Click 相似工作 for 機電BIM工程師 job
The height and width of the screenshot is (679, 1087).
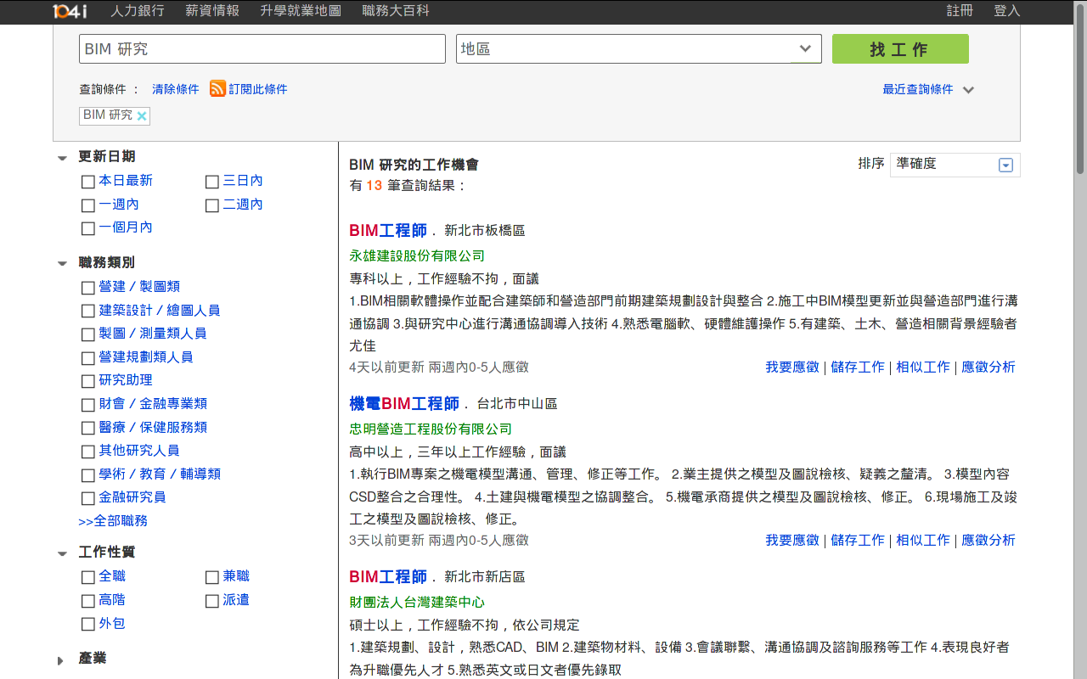coord(923,540)
